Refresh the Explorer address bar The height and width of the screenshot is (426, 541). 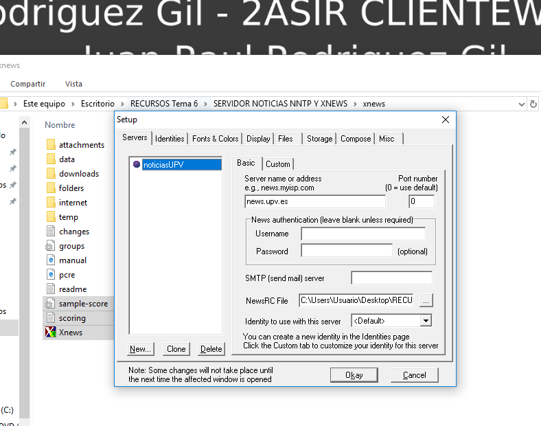click(533, 104)
